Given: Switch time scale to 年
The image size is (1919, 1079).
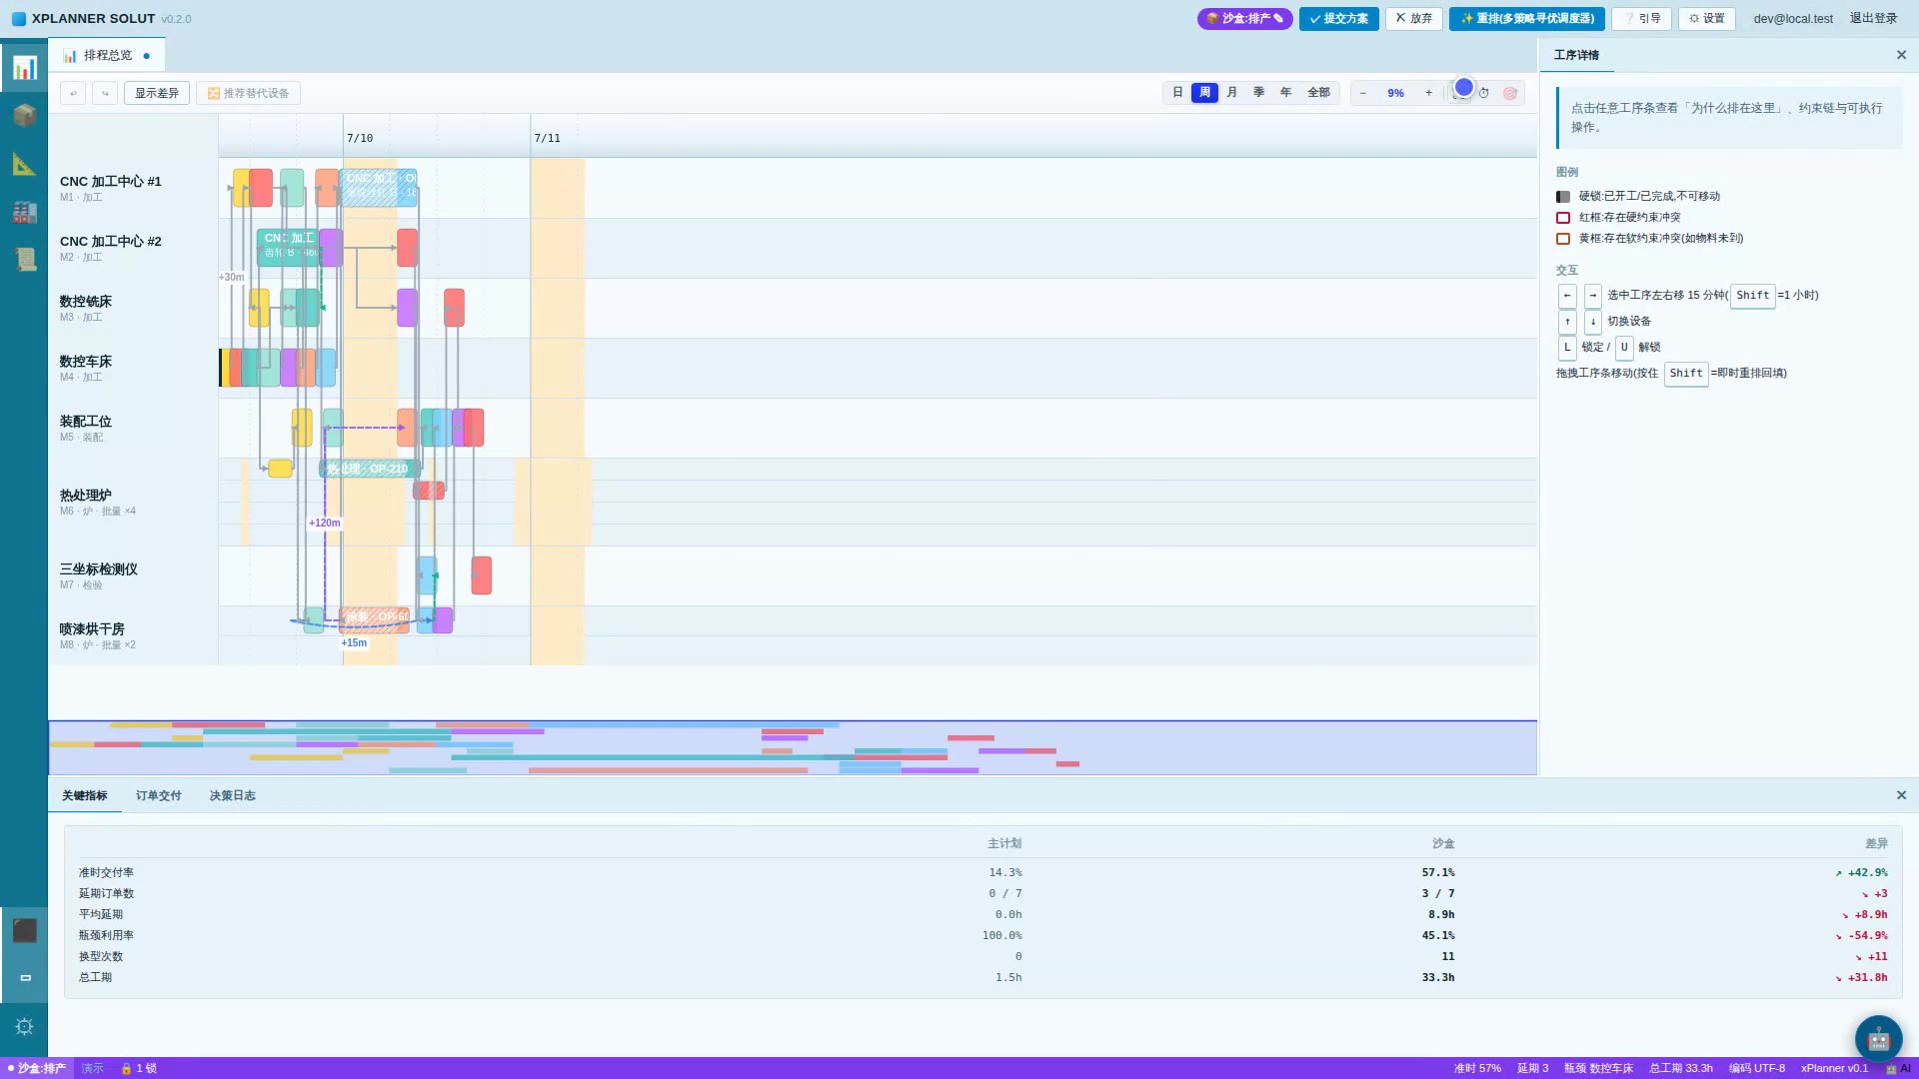Looking at the screenshot, I should pos(1285,93).
